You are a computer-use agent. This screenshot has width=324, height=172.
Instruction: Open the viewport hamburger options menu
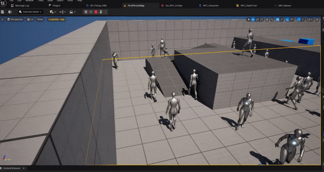point(2,19)
